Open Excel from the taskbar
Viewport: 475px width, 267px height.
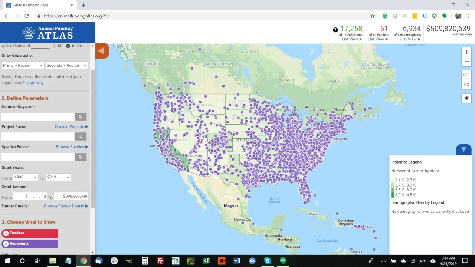click(x=206, y=261)
